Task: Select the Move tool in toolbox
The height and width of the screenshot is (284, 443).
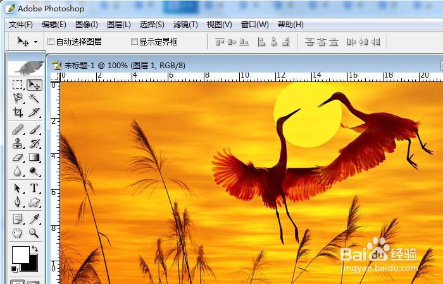Action: click(34, 85)
